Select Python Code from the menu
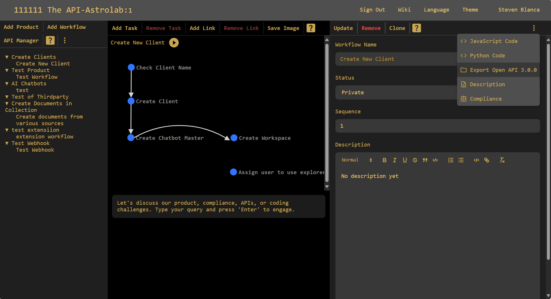The width and height of the screenshot is (551, 299). [487, 56]
